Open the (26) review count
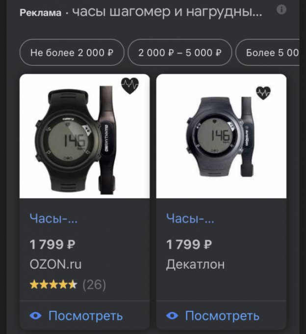This screenshot has height=334, width=306. (94, 284)
